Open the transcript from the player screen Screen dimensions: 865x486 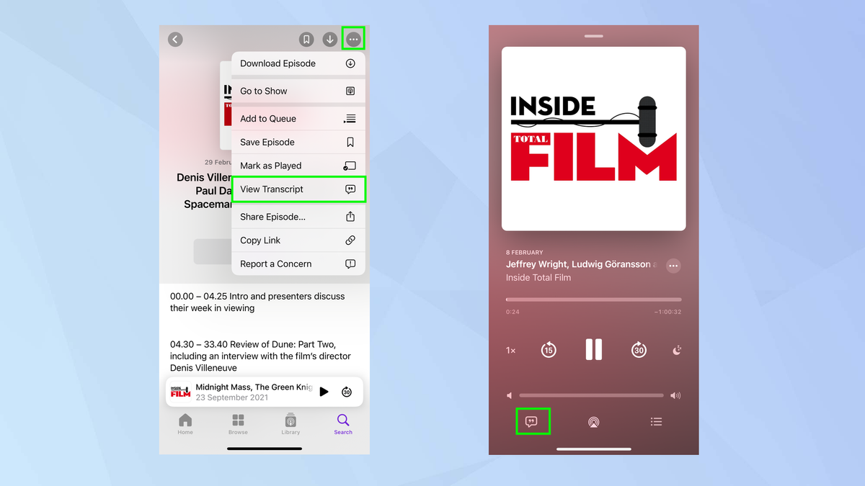pos(533,421)
